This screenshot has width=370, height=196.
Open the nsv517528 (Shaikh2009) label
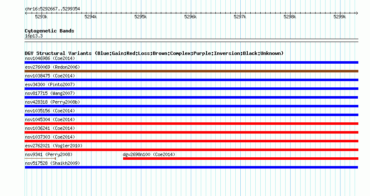pos(52,163)
